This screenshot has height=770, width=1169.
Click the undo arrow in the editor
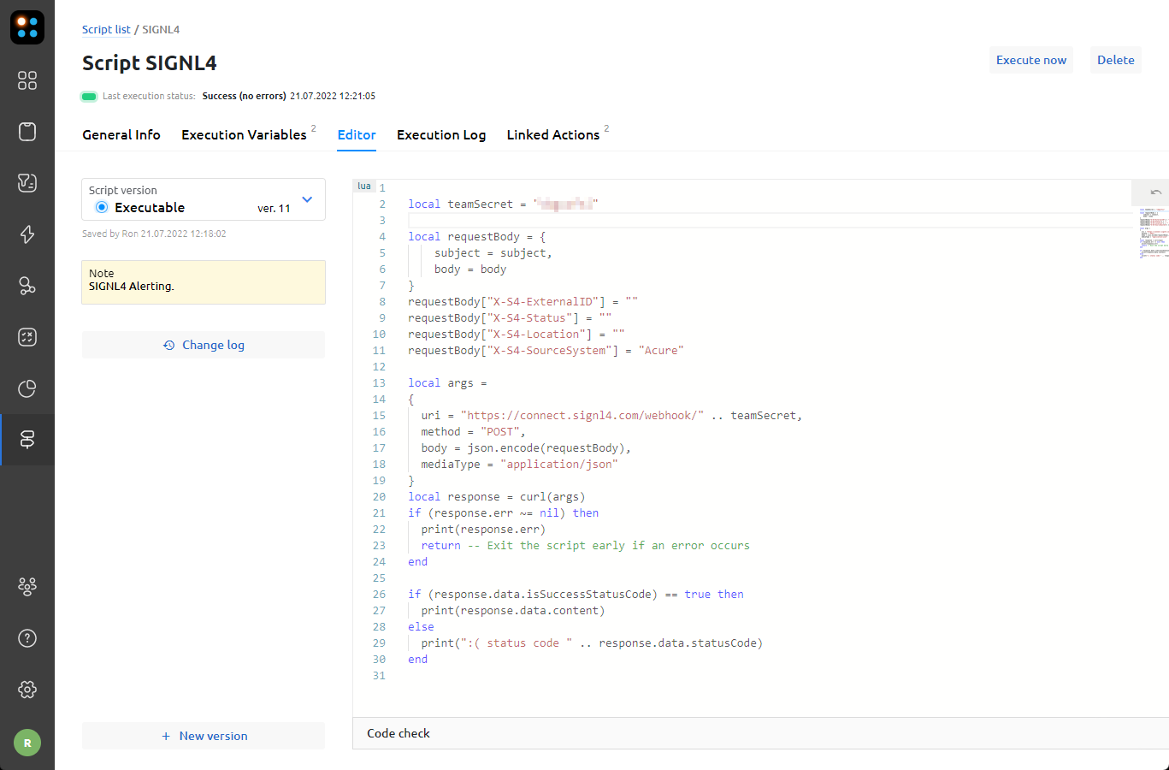[x=1155, y=192]
